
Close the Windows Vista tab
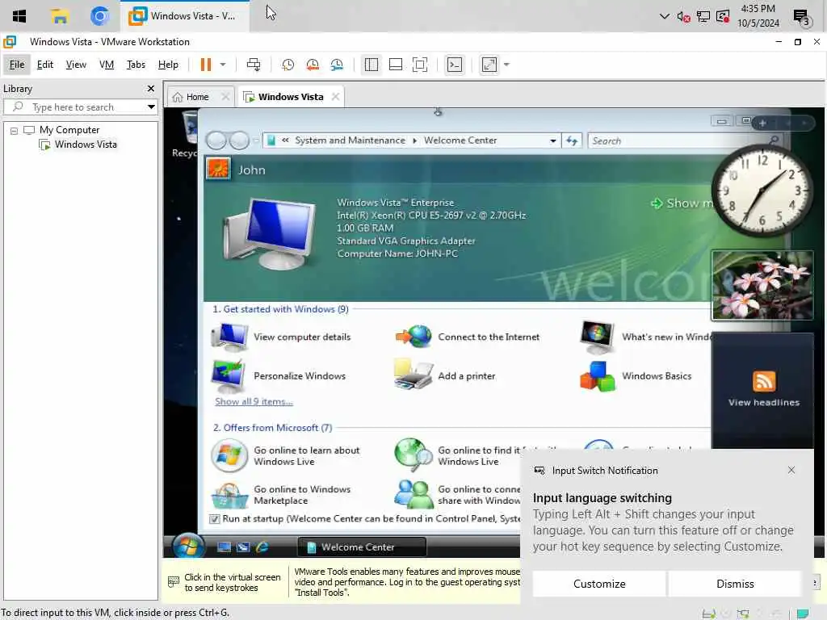pyautogui.click(x=335, y=97)
